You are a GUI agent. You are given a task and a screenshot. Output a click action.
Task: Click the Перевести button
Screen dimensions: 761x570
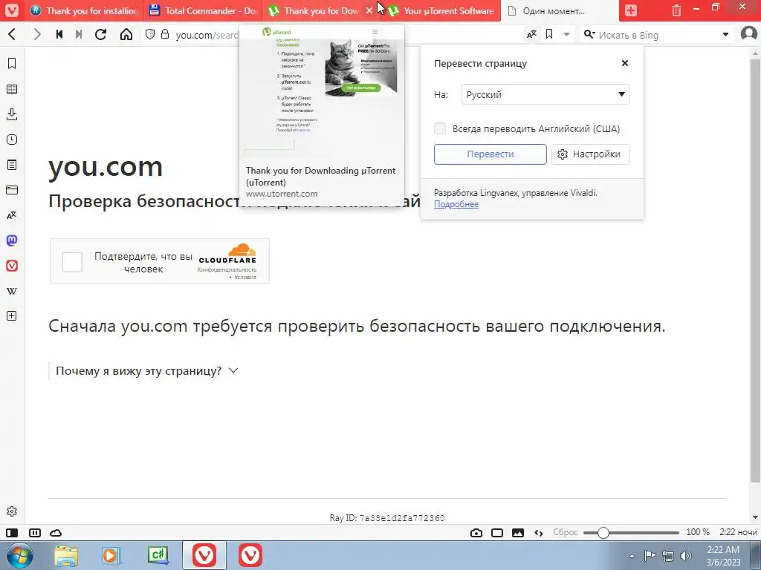click(490, 154)
